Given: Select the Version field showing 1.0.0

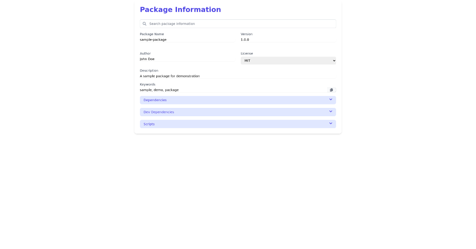Looking at the screenshot, I should pos(288,40).
